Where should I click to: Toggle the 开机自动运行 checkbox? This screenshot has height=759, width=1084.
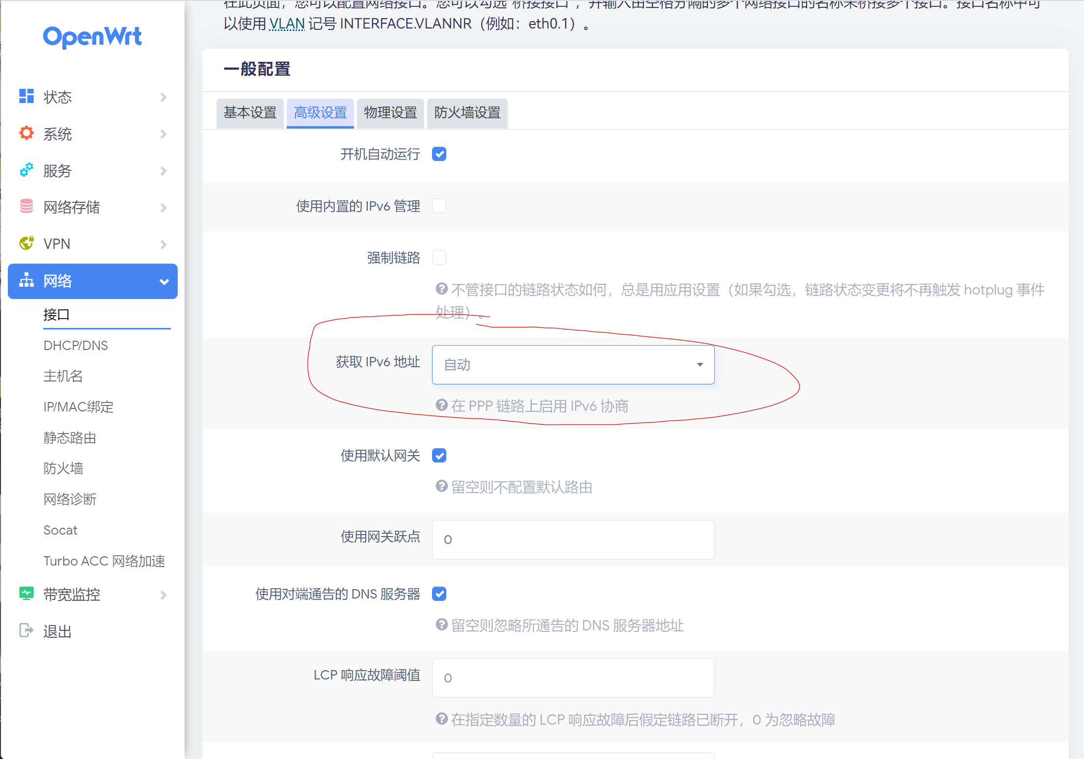pyautogui.click(x=439, y=154)
